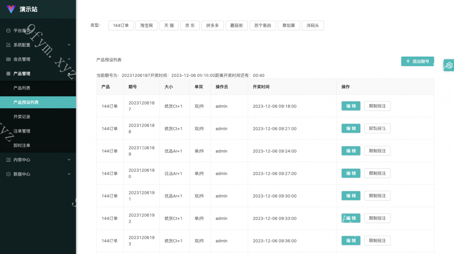Image resolution: width=454 pixels, height=254 pixels.
Task: Edit row with 开奖时间 09:33:00
Action: click(x=351, y=218)
